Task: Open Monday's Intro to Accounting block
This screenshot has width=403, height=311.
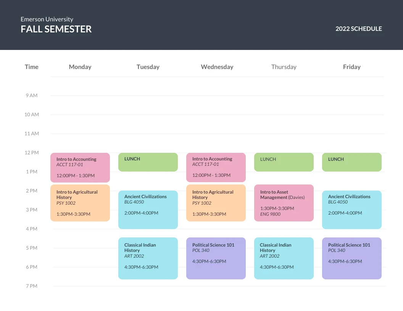Action: pos(80,167)
